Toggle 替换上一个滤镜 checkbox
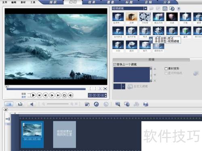The height and width of the screenshot is (151, 202). [115, 64]
